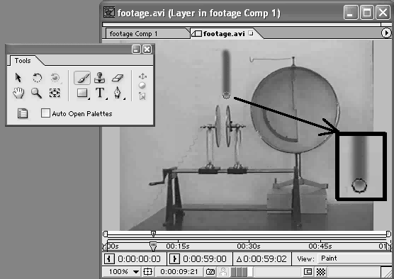Activate the Zoom magnifier tool

coord(37,93)
